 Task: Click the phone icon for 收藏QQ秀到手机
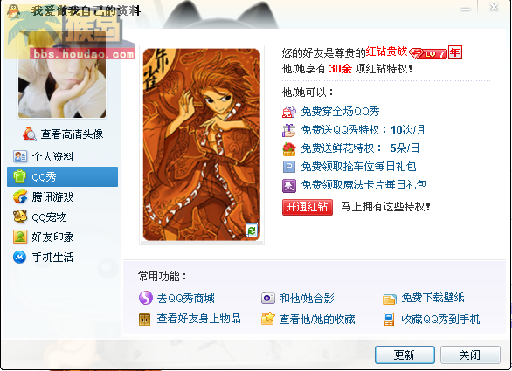(x=389, y=319)
